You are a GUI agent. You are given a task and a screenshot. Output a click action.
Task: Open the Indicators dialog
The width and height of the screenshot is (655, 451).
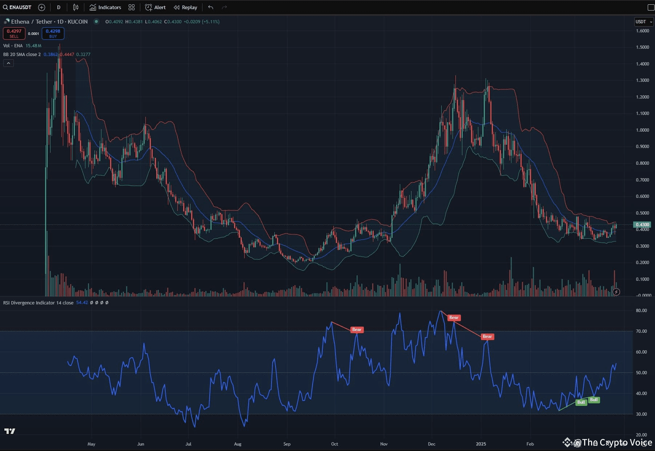point(105,7)
